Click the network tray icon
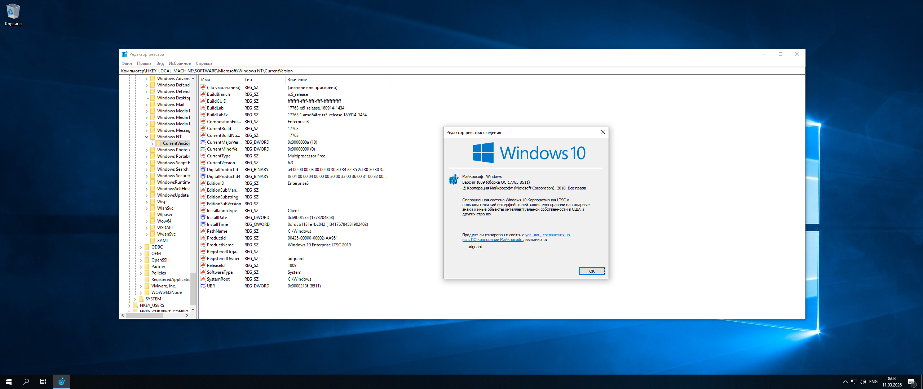Screen dimensions: 923x389 [854, 382]
